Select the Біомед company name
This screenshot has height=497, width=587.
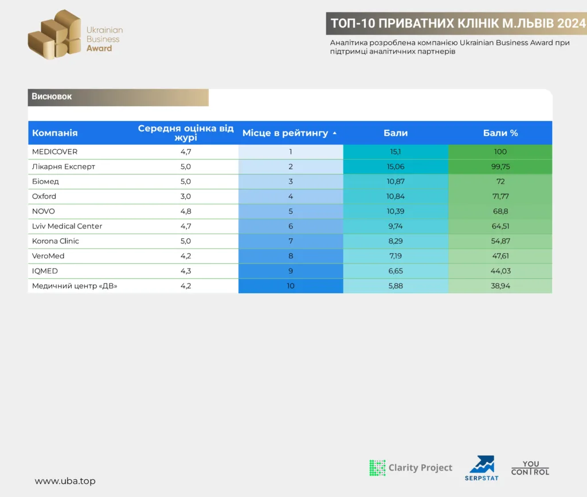[45, 181]
